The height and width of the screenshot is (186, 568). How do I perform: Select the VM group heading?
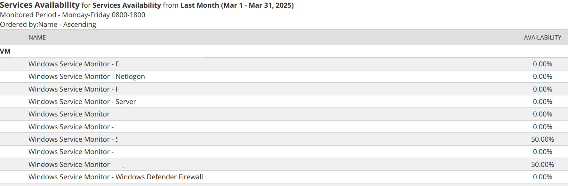[x=5, y=51]
